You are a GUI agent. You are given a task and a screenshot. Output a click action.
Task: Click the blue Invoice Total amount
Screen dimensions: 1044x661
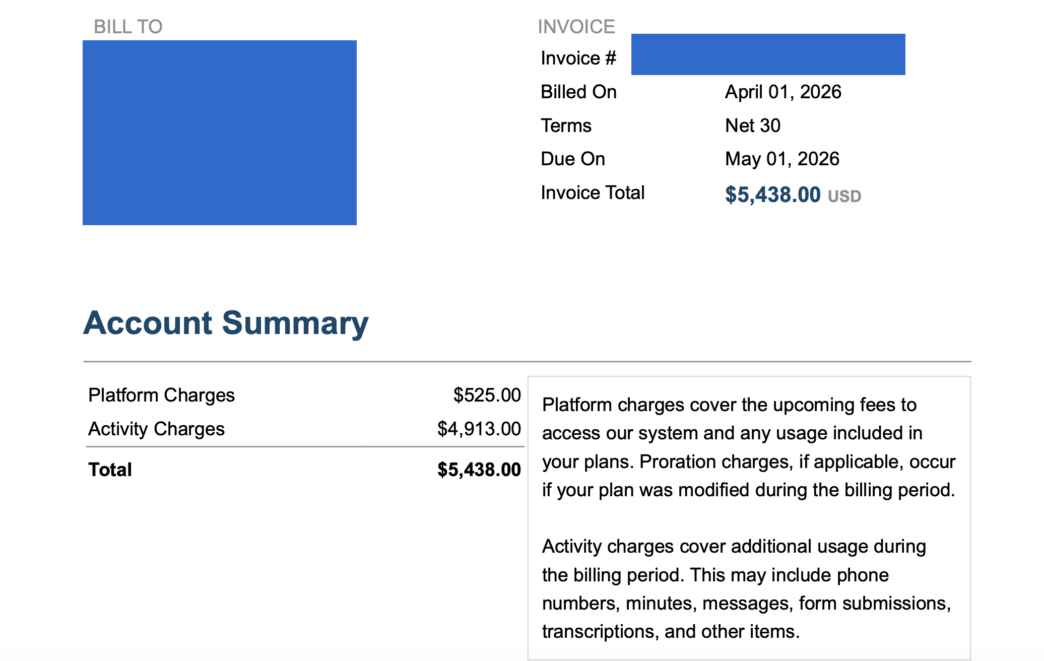point(772,195)
